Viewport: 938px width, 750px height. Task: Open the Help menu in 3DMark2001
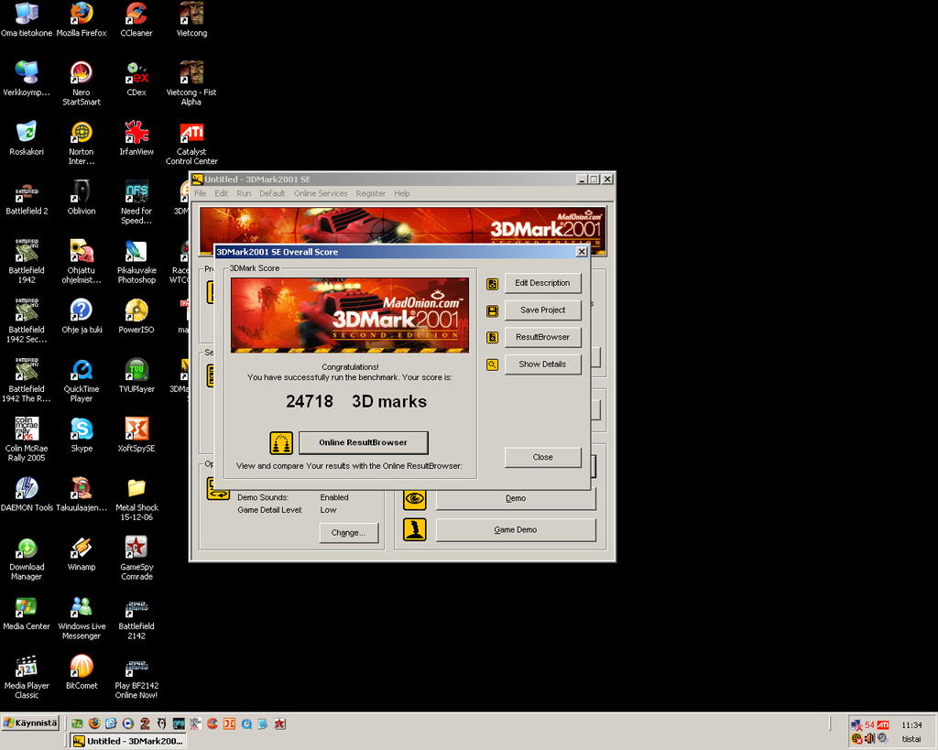tap(402, 194)
